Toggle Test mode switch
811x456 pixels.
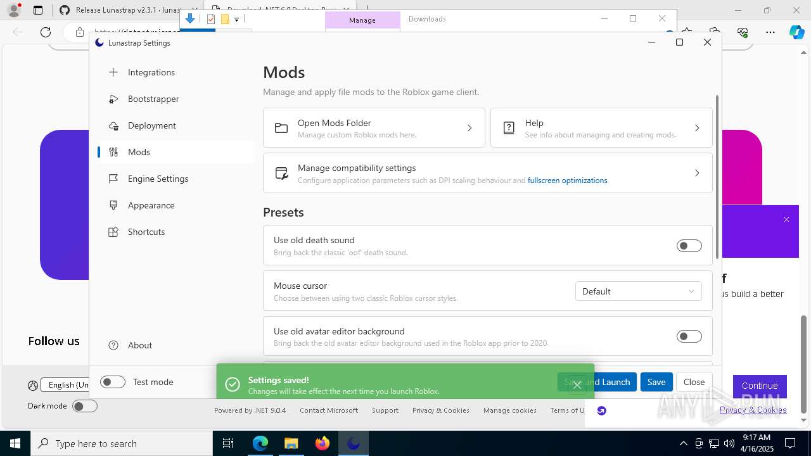[x=113, y=382]
